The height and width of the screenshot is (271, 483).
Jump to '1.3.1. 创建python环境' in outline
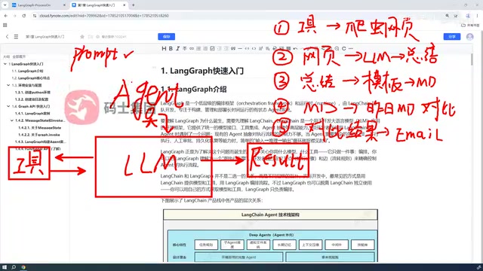[x=32, y=92]
